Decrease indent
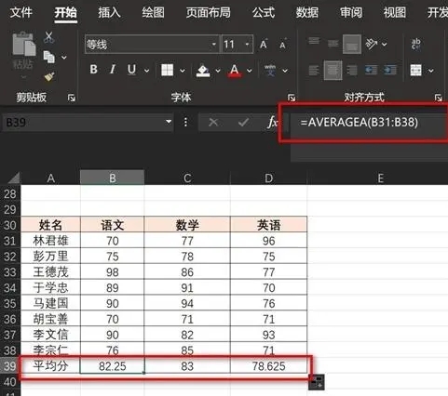Screen dimensions: 448x396 pos(371,70)
